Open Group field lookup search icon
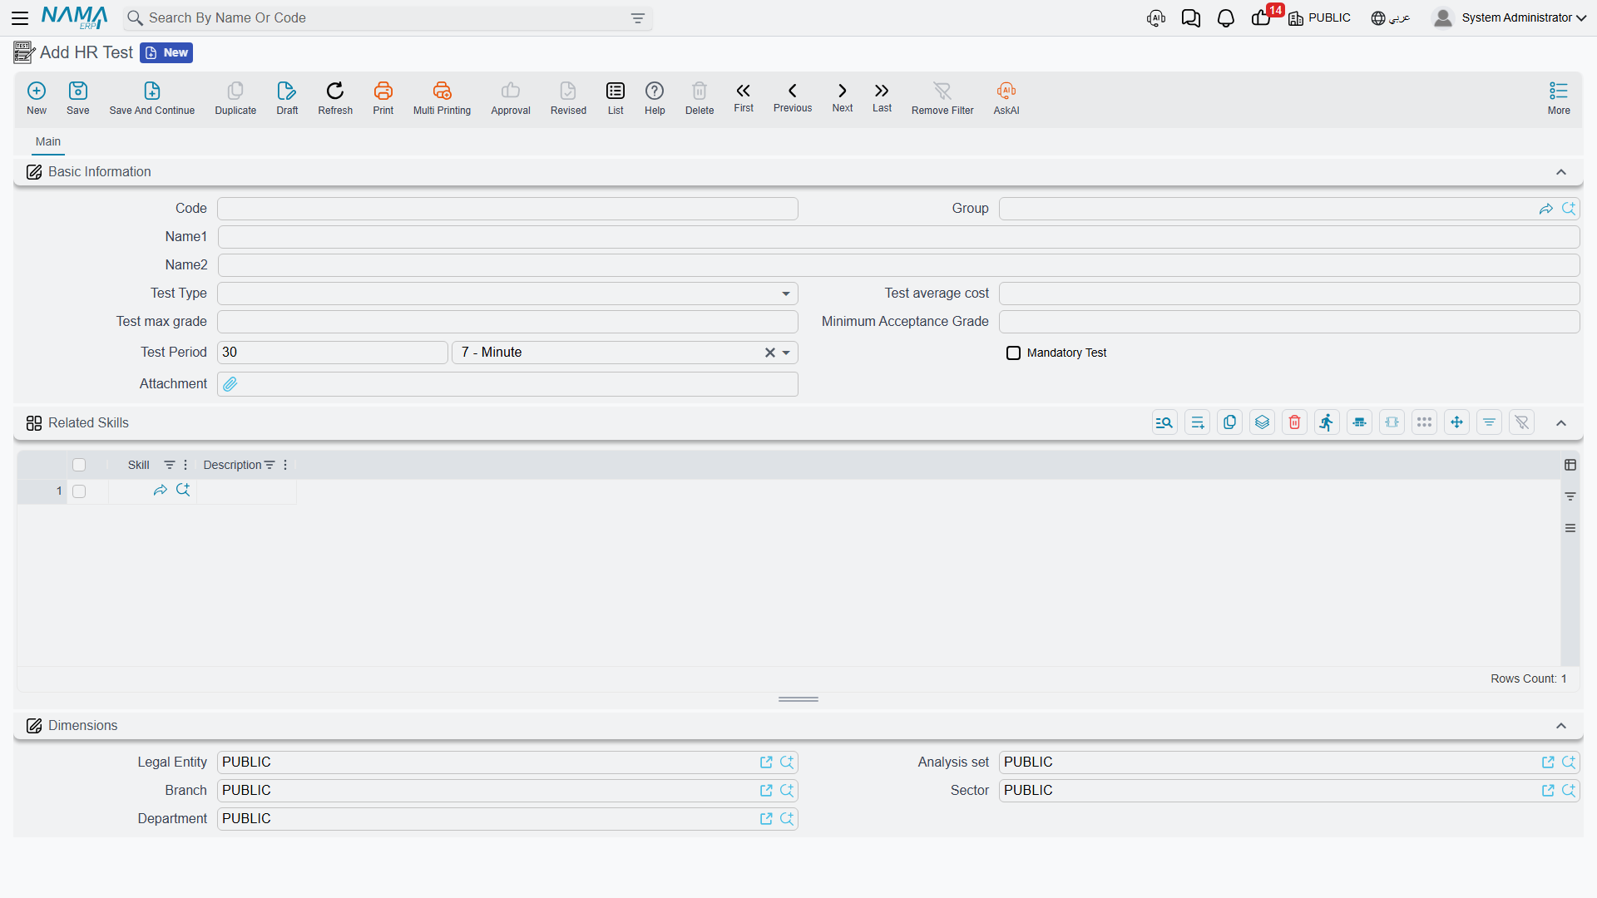Image resolution: width=1597 pixels, height=898 pixels. tap(1569, 209)
